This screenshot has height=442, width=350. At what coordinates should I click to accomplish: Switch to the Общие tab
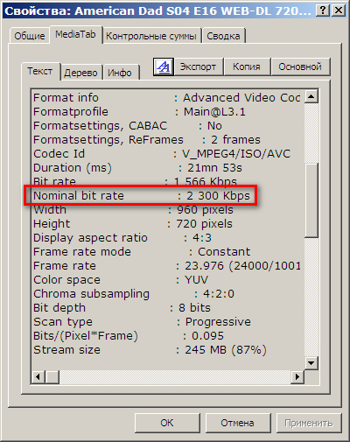click(x=30, y=36)
